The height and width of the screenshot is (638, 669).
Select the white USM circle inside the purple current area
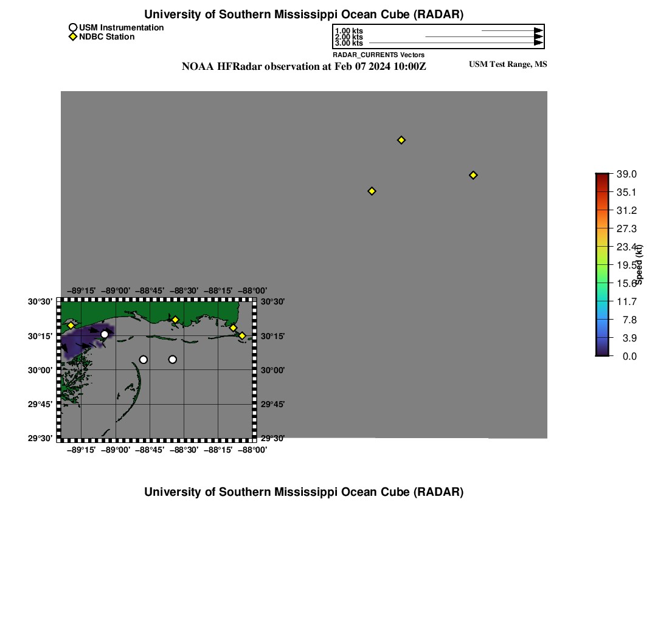(105, 334)
